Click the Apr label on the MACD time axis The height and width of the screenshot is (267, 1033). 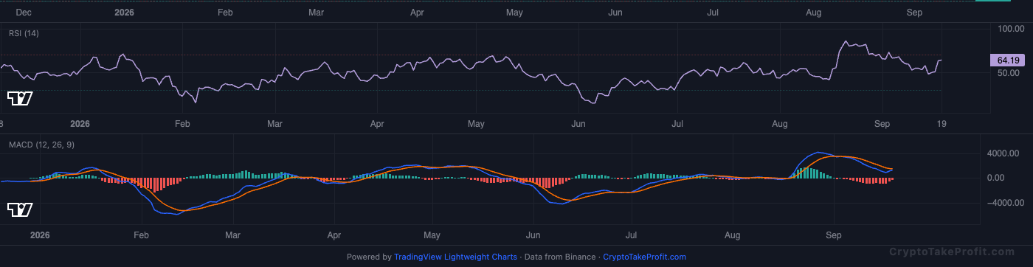pyautogui.click(x=334, y=235)
